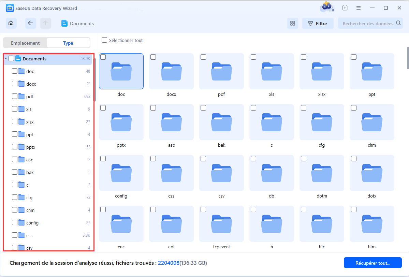Select the docx folder checkbox
Viewport: 409px width, 277px height.
[153, 57]
